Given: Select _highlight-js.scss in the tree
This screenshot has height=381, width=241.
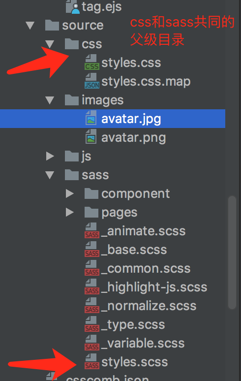Looking at the screenshot, I should (x=146, y=287).
